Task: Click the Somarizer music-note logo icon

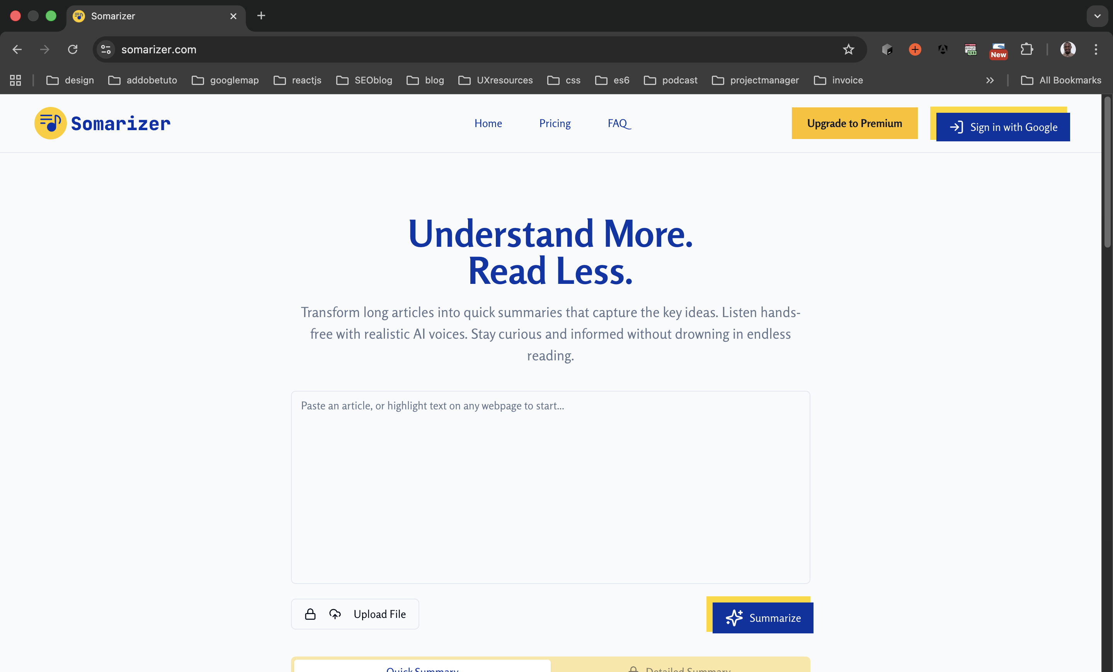Action: 50,123
